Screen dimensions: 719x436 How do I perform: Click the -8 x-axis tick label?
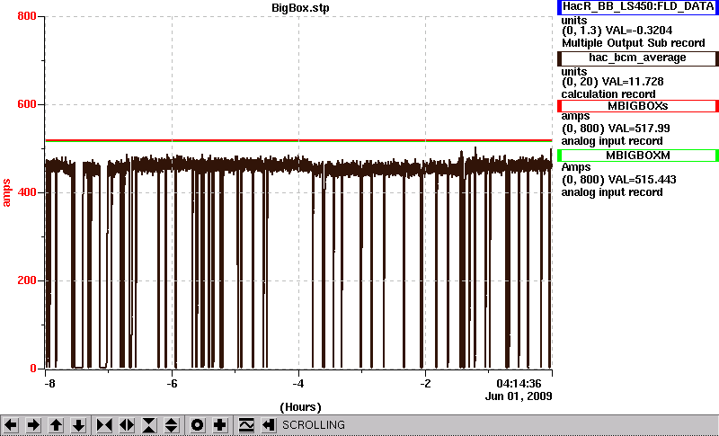[49, 383]
